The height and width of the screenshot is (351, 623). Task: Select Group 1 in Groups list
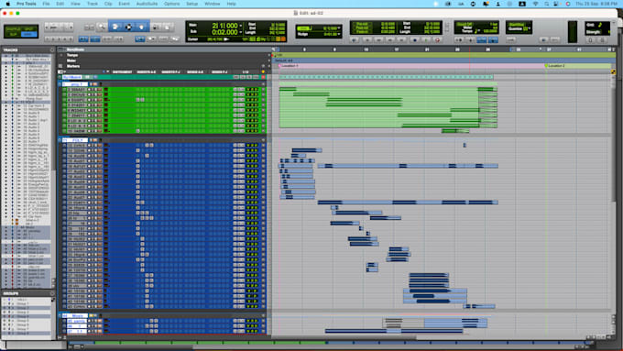point(22,303)
